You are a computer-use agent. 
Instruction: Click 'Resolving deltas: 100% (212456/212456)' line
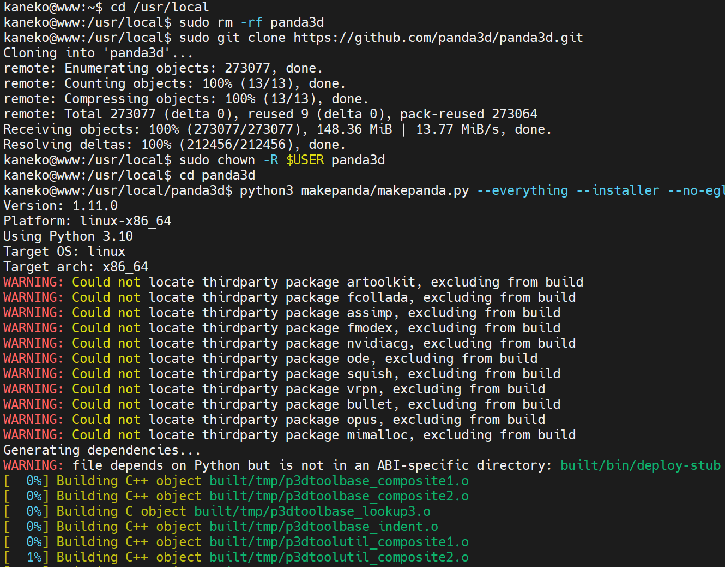tap(174, 145)
